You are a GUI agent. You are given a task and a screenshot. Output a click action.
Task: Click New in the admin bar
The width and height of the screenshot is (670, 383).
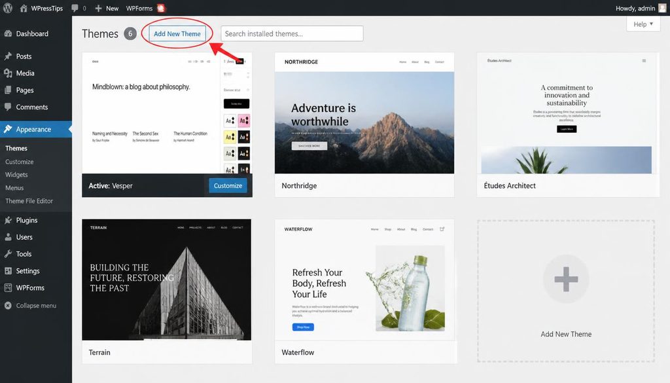click(113, 8)
